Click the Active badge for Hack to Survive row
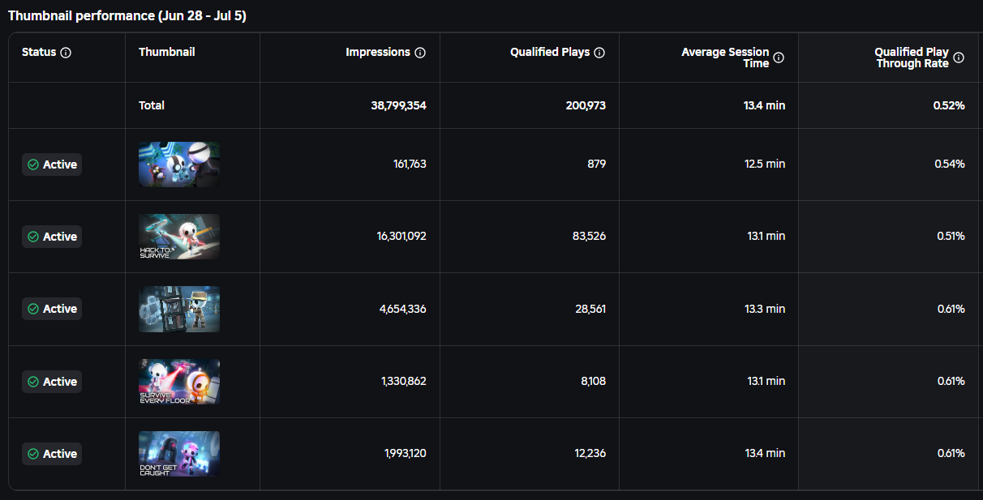Screen dimensions: 983x500 point(52,237)
